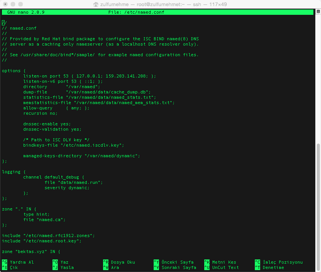Click the 'recursion no;' line
The image size is (321, 272).
pos(40,113)
